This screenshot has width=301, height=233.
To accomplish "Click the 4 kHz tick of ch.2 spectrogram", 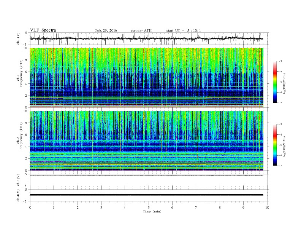I will click(26, 147).
